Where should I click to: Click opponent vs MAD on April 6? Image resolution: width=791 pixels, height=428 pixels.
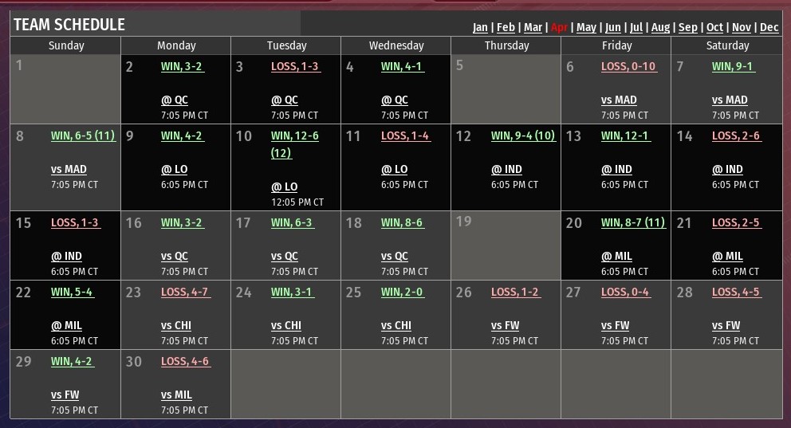pyautogui.click(x=619, y=100)
